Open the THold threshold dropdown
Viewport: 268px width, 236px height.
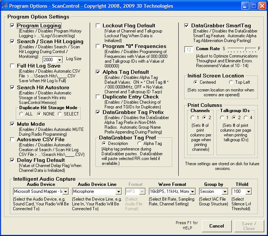248,192
